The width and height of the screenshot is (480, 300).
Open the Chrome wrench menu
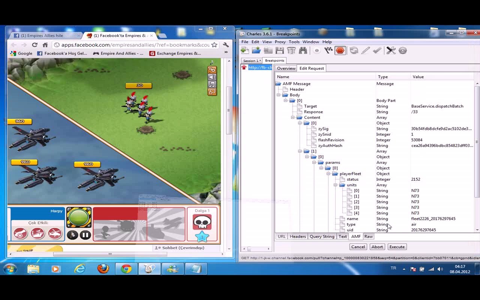coord(226,45)
